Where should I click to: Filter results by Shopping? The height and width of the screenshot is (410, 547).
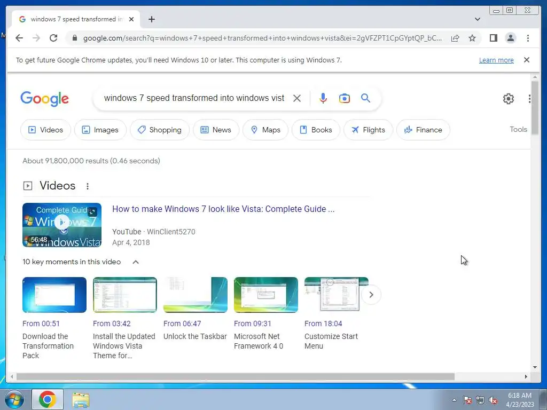click(160, 130)
